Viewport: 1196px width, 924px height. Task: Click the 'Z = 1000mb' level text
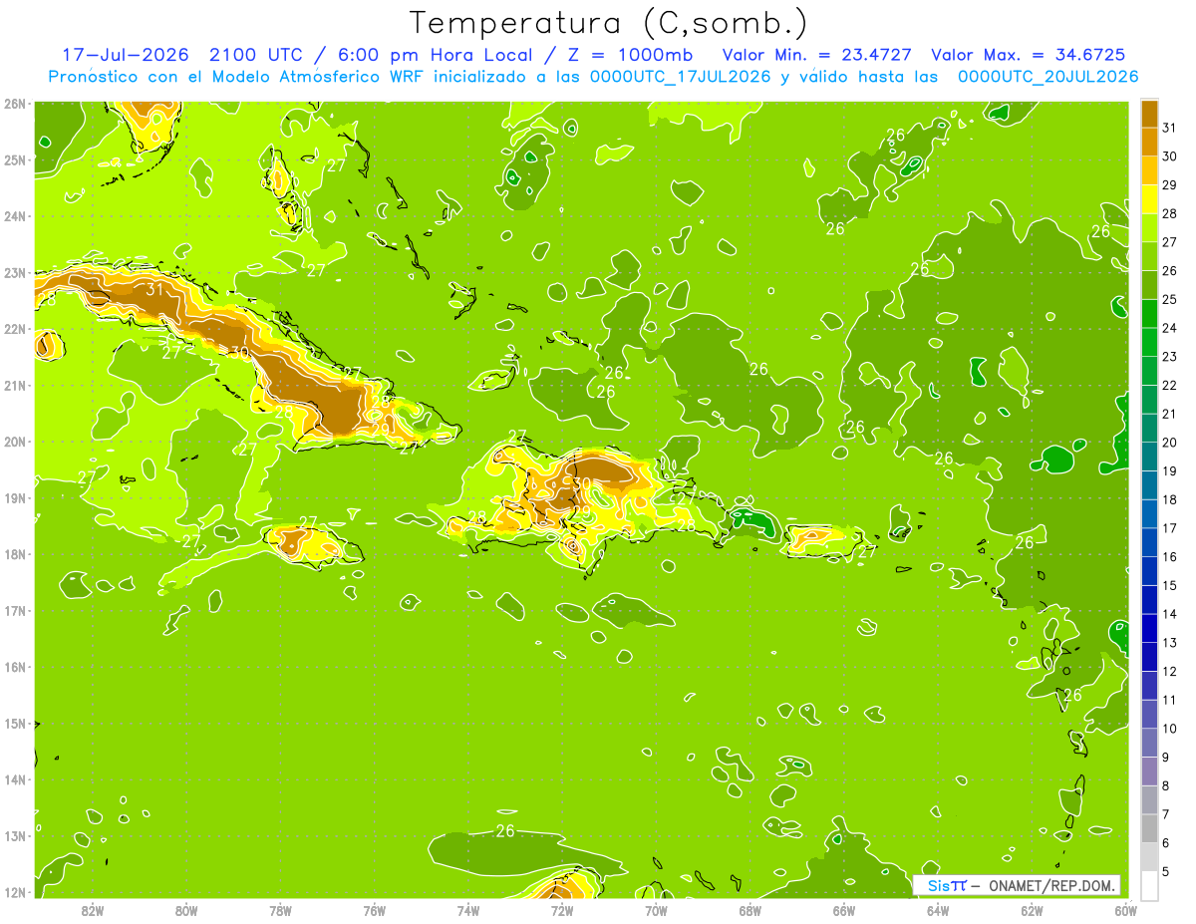pos(633,55)
